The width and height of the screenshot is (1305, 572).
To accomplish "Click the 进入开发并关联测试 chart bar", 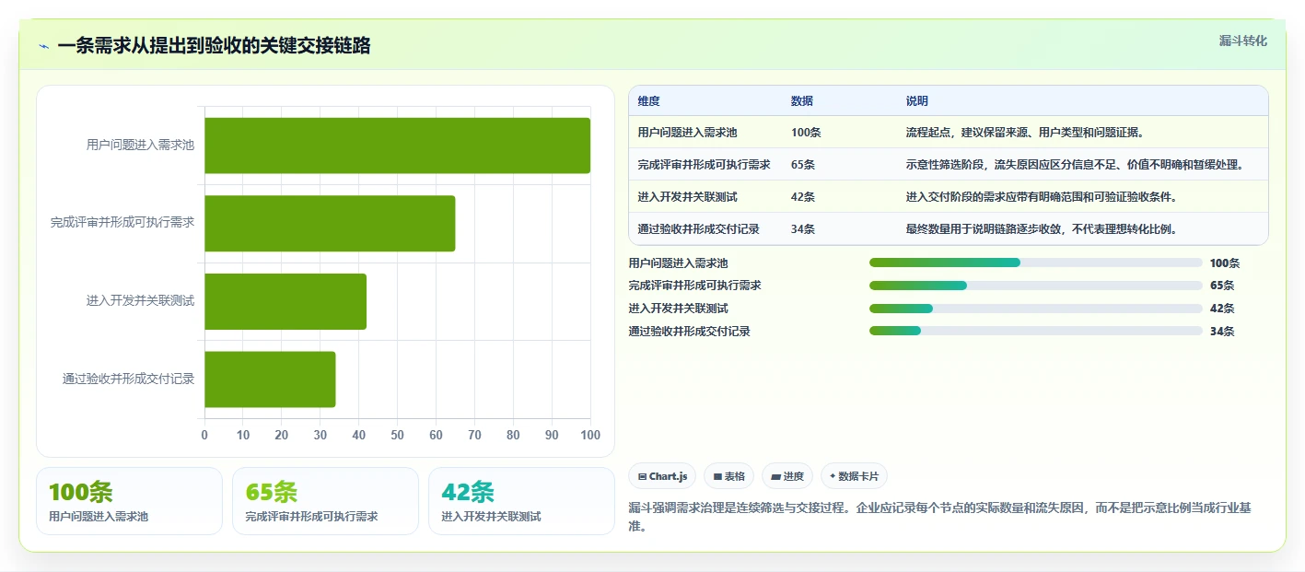I will click(285, 301).
